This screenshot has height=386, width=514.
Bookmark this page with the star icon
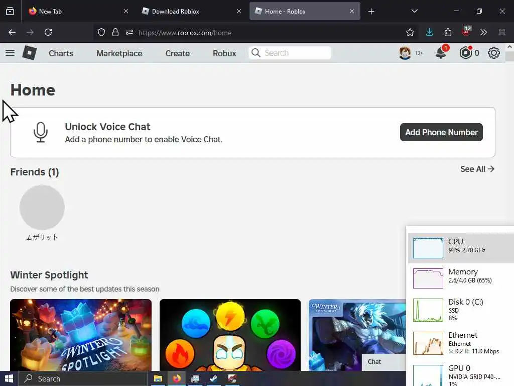coord(410,32)
